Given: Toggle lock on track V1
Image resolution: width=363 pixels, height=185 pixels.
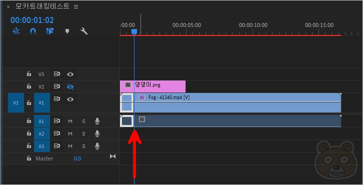Looking at the screenshot, I should tap(28, 102).
